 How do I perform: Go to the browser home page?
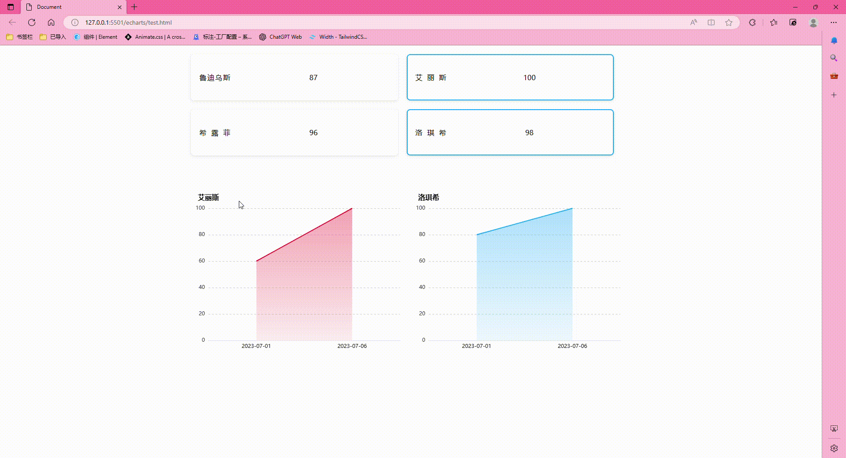point(51,22)
